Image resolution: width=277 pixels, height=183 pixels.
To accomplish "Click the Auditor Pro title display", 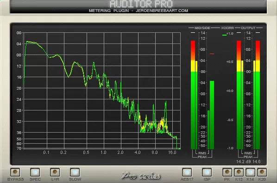I will [x=141, y=4].
